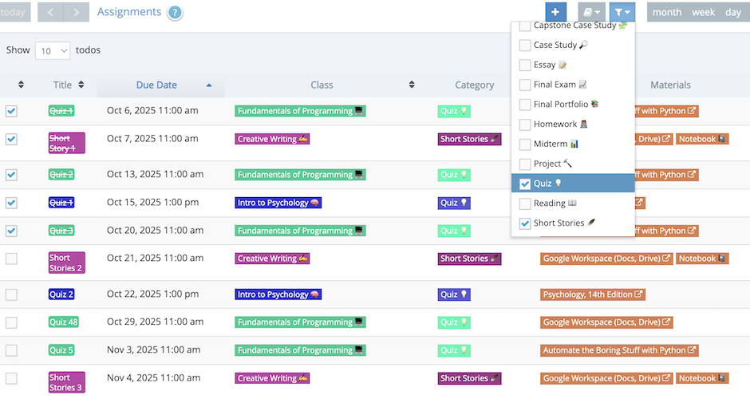Screen dimensions: 750x399
Task: Open the Show entries count dropdown
Action: click(53, 50)
